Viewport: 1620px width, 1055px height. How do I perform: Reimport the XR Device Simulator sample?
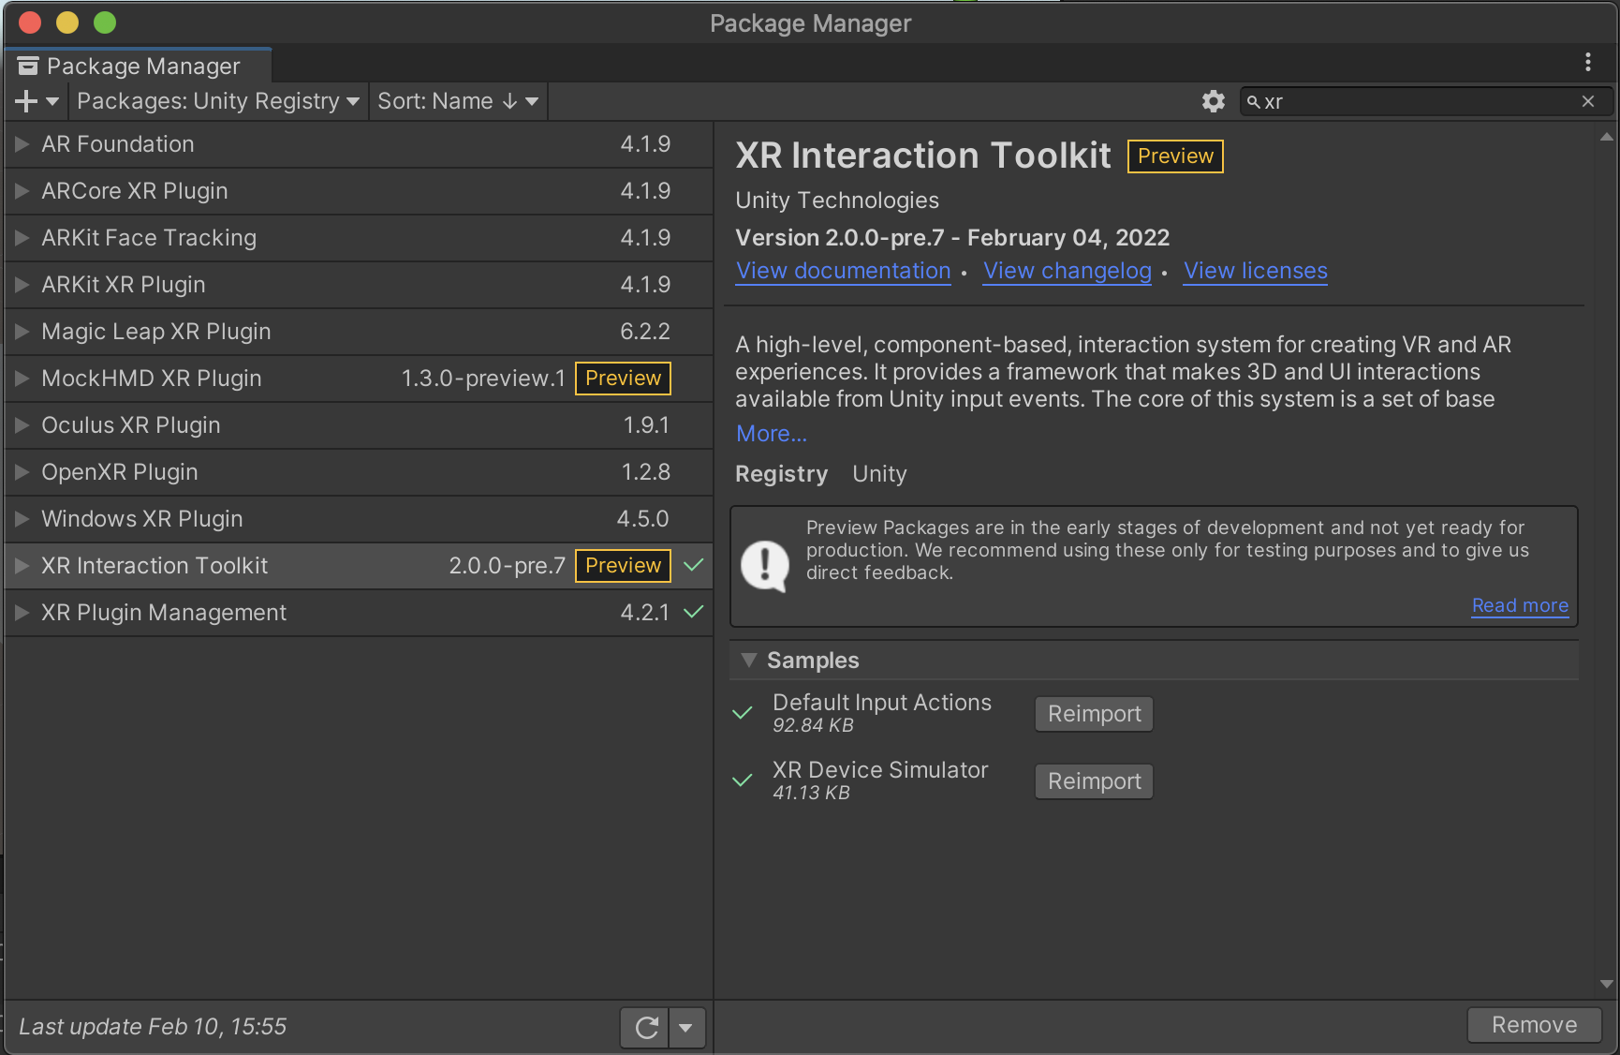[1093, 781]
